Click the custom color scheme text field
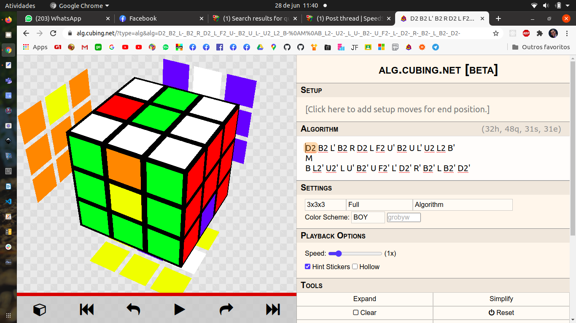Viewport: 576px width, 323px height. point(404,217)
